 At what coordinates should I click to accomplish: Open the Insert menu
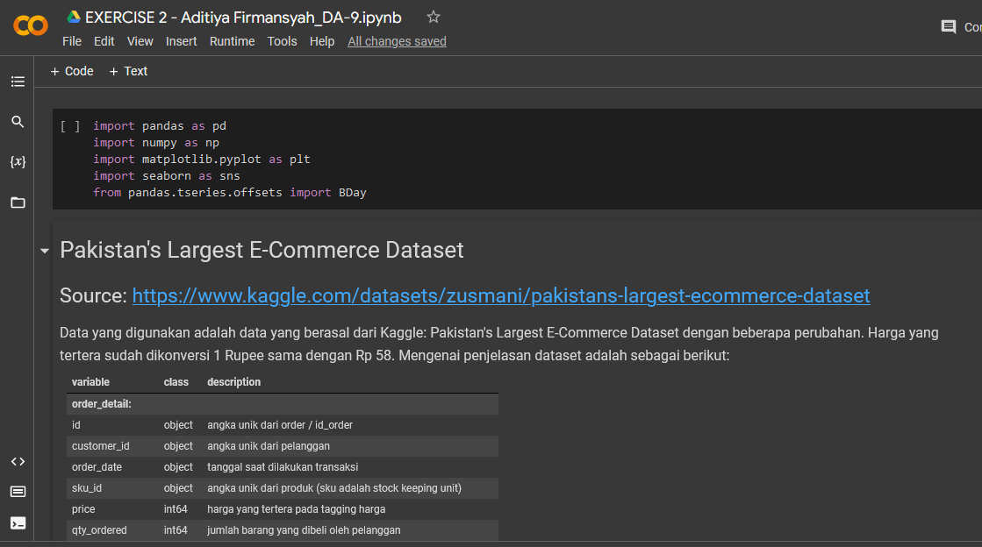[x=181, y=40]
